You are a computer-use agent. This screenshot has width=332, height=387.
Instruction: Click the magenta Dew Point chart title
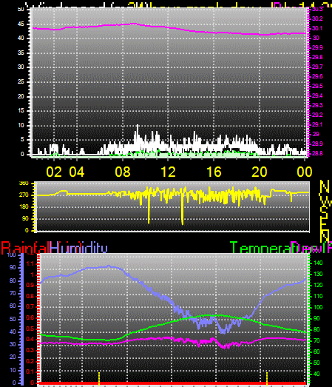pyautogui.click(x=311, y=247)
